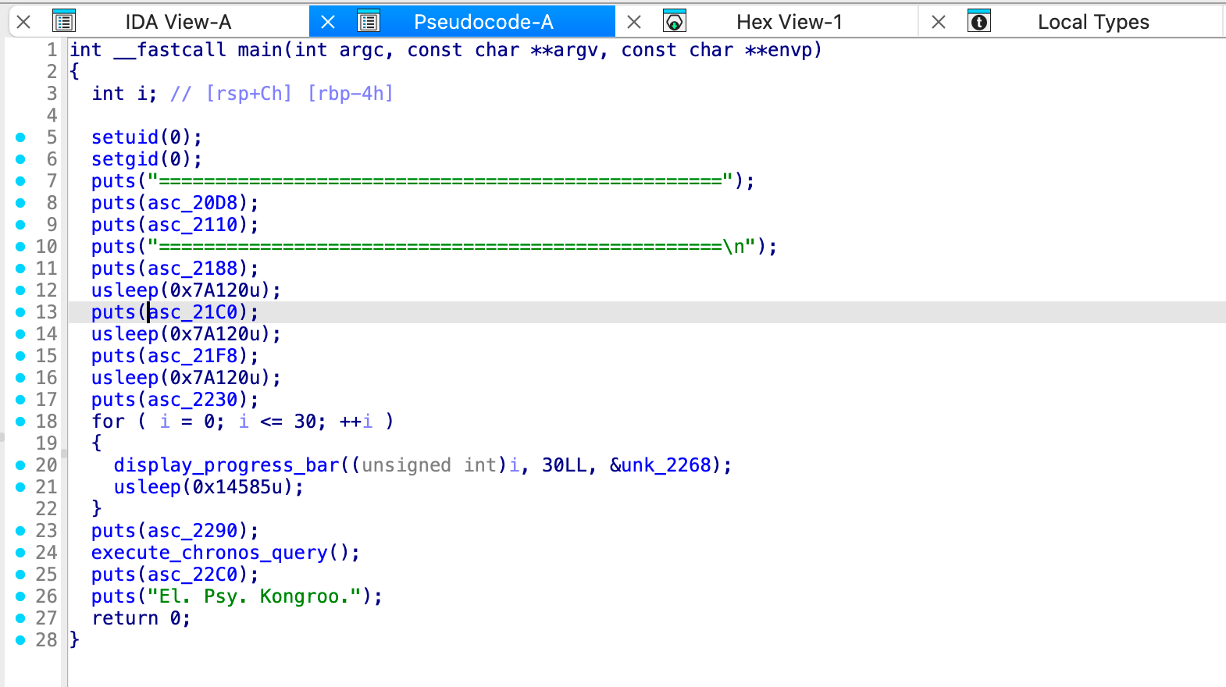Toggle breakpoint dot on line 5
The height and width of the screenshot is (687, 1226).
pyautogui.click(x=21, y=137)
